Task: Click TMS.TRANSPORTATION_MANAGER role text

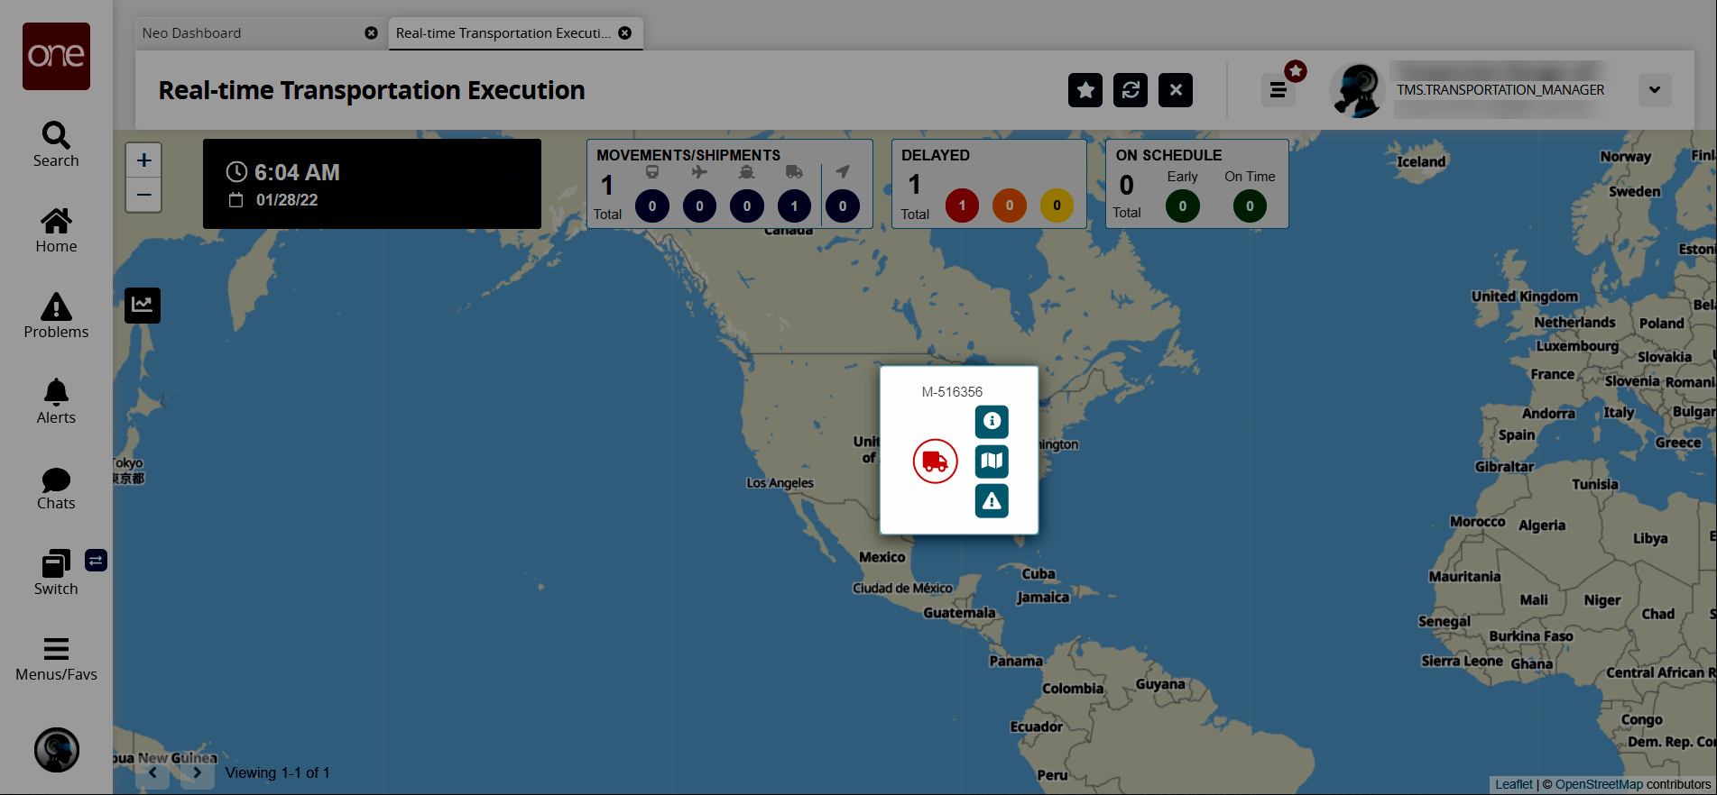Action: pos(1500,90)
